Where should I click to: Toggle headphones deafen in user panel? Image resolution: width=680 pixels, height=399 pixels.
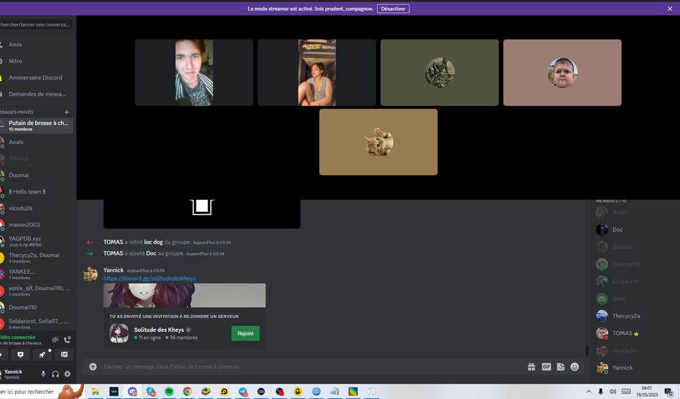(x=55, y=374)
